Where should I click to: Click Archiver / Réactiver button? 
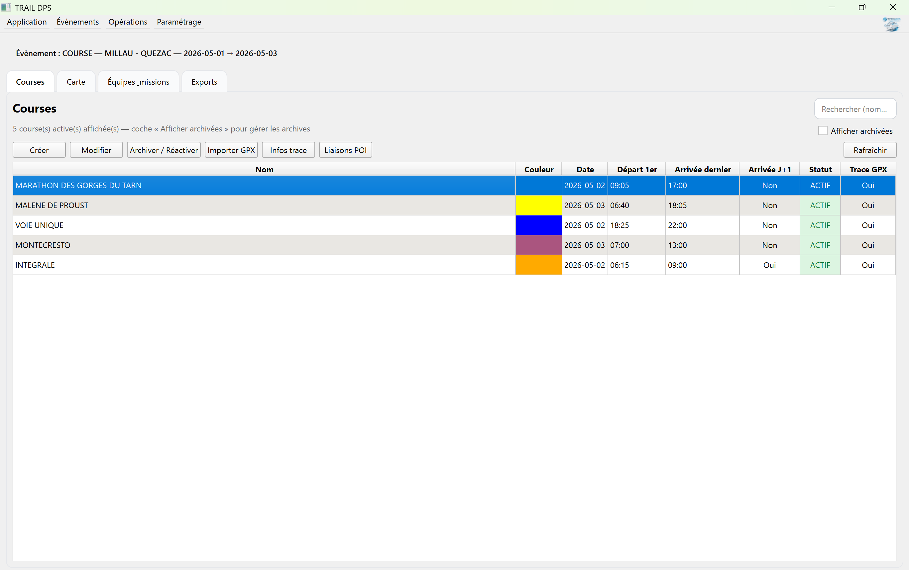(x=164, y=150)
